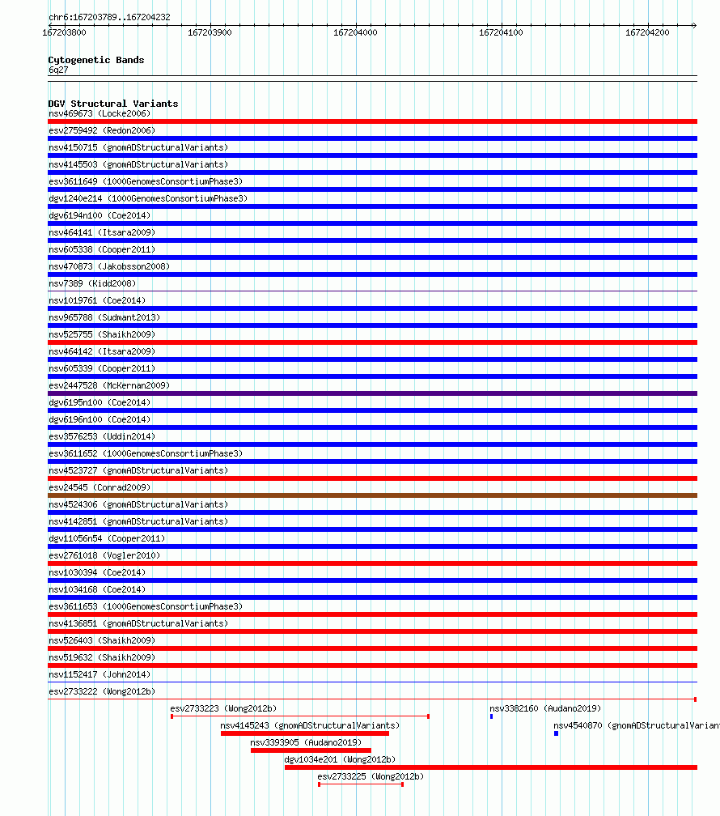This screenshot has height=816, width=720.
Task: Select the esv2759492 (Redon2006) variant label
Action: click(102, 130)
